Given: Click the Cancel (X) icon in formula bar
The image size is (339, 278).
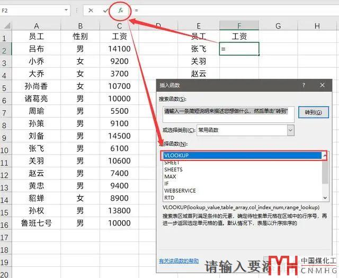Looking at the screenshot, I should [x=91, y=10].
